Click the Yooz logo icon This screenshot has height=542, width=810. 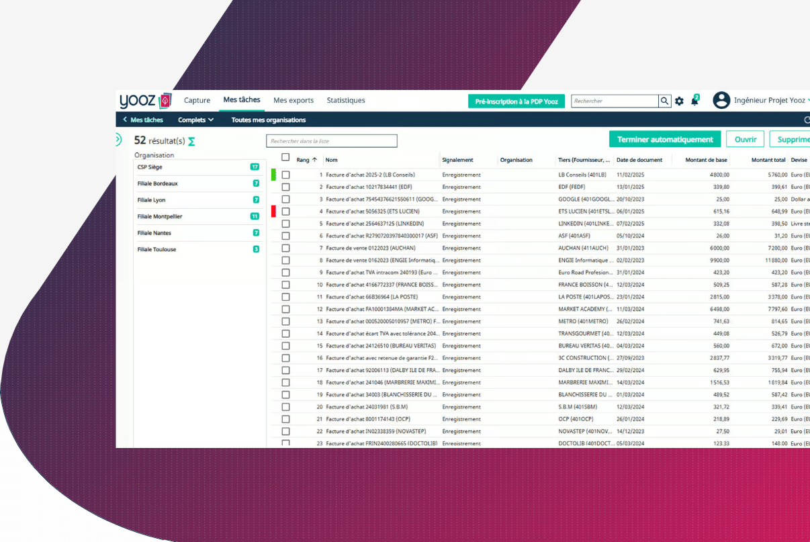[165, 101]
